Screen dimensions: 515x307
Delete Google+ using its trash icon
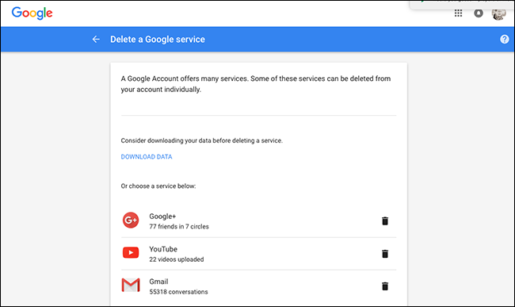[385, 221]
